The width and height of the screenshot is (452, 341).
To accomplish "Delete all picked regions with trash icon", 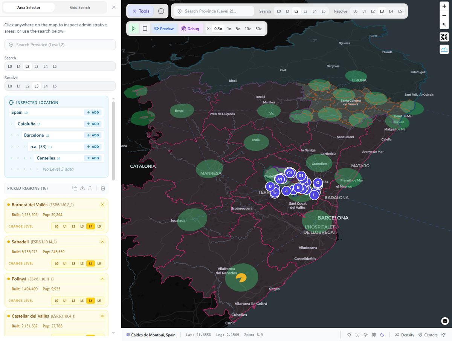I will (x=103, y=188).
